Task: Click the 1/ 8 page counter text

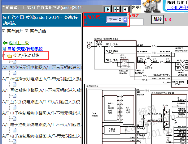Action: pos(168,19)
